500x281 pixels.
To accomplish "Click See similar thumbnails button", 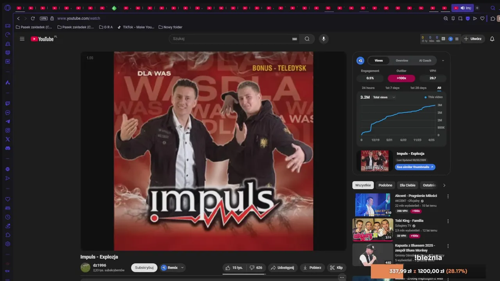I will coord(415,167).
